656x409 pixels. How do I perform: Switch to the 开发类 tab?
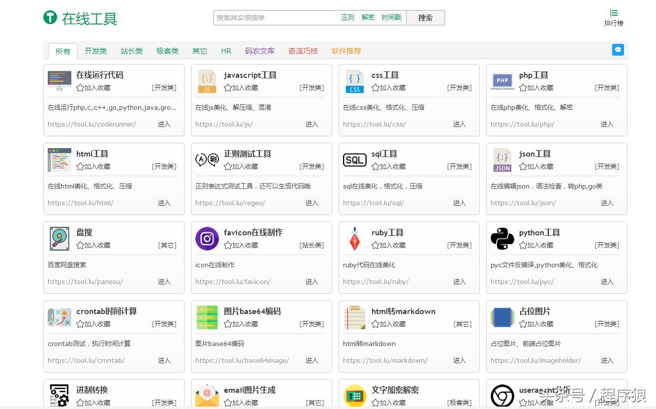tap(95, 51)
